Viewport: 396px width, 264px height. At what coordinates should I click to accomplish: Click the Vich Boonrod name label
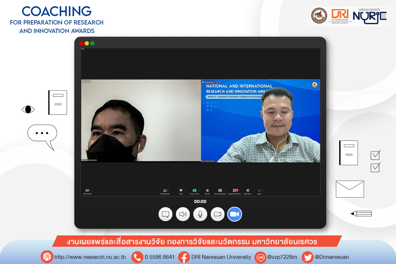(208, 161)
